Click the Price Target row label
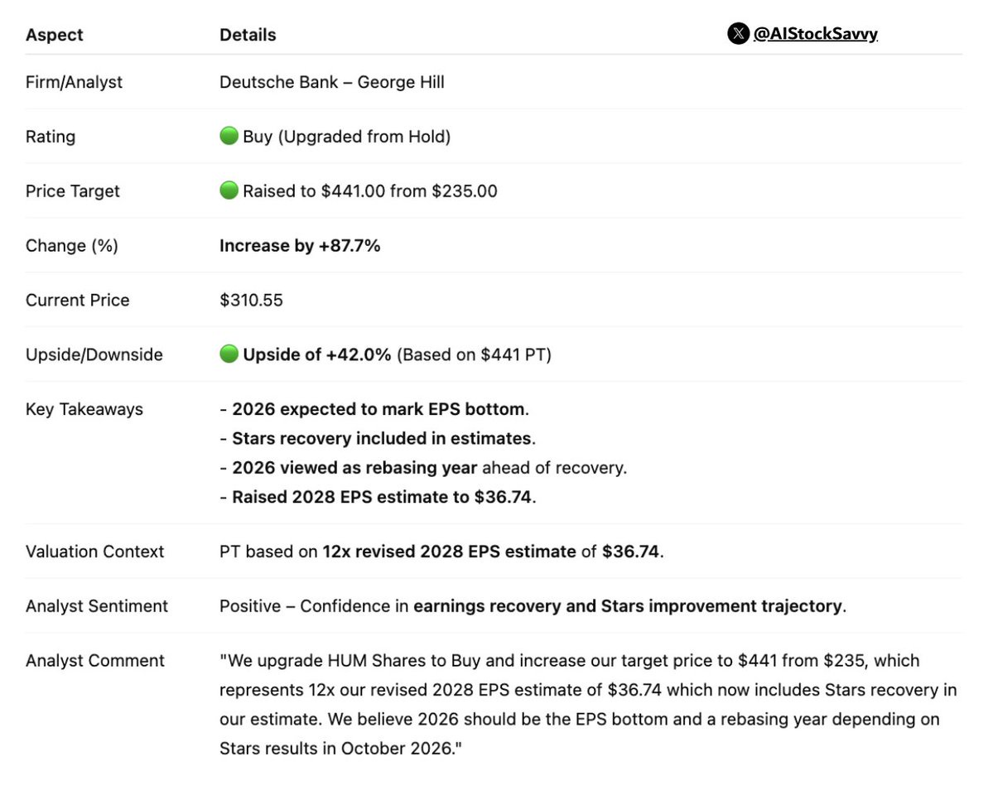Viewport: 993px width, 800px height. coord(73,191)
